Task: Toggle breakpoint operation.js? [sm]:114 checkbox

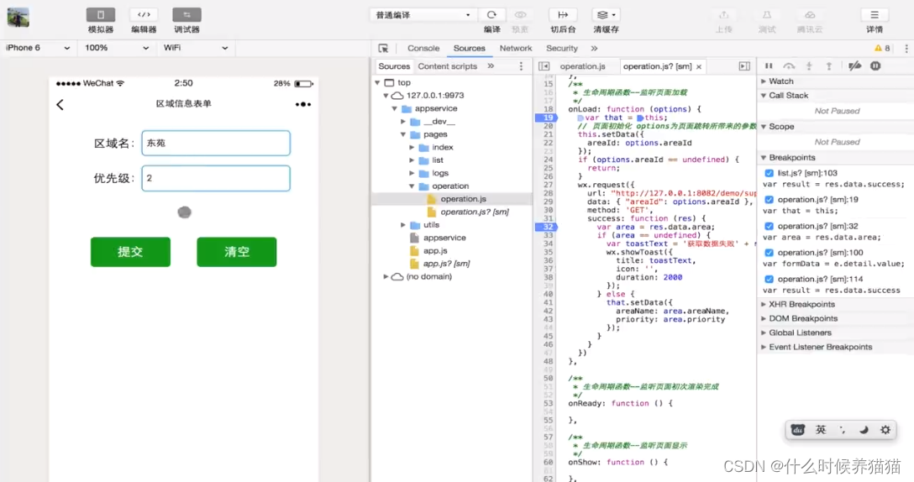Action: (769, 279)
